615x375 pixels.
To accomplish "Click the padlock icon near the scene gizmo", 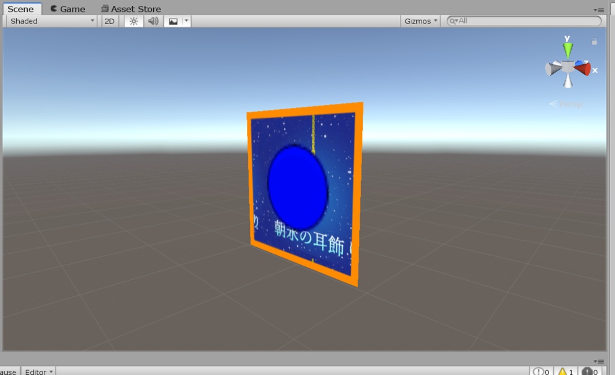I will click(x=595, y=41).
